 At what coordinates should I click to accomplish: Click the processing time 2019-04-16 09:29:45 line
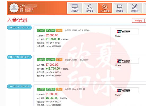pos(49,102)
